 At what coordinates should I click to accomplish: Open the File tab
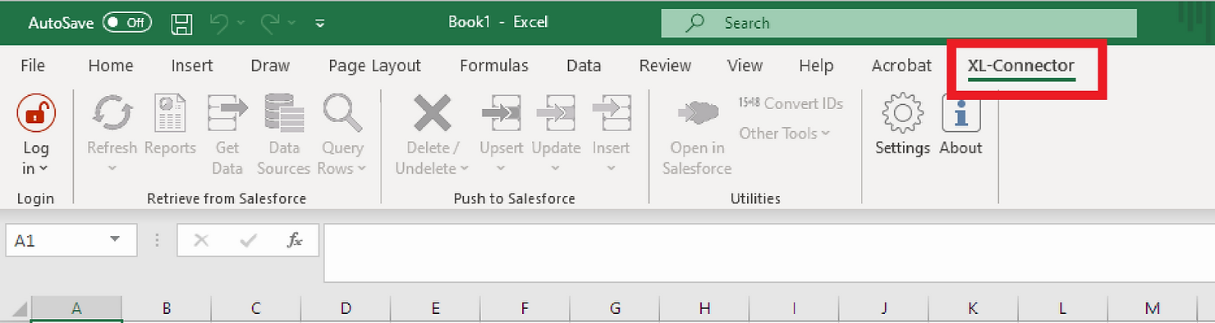pos(33,66)
